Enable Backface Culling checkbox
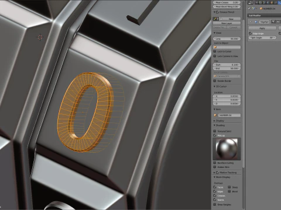Viewport: 281px width, 210px height. [x=215, y=163]
